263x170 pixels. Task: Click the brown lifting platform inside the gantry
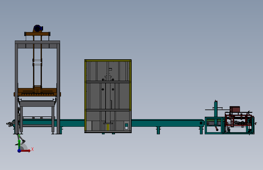click(37, 92)
